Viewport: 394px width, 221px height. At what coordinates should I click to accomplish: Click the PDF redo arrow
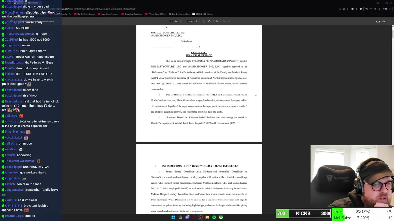pyautogui.click(x=229, y=21)
